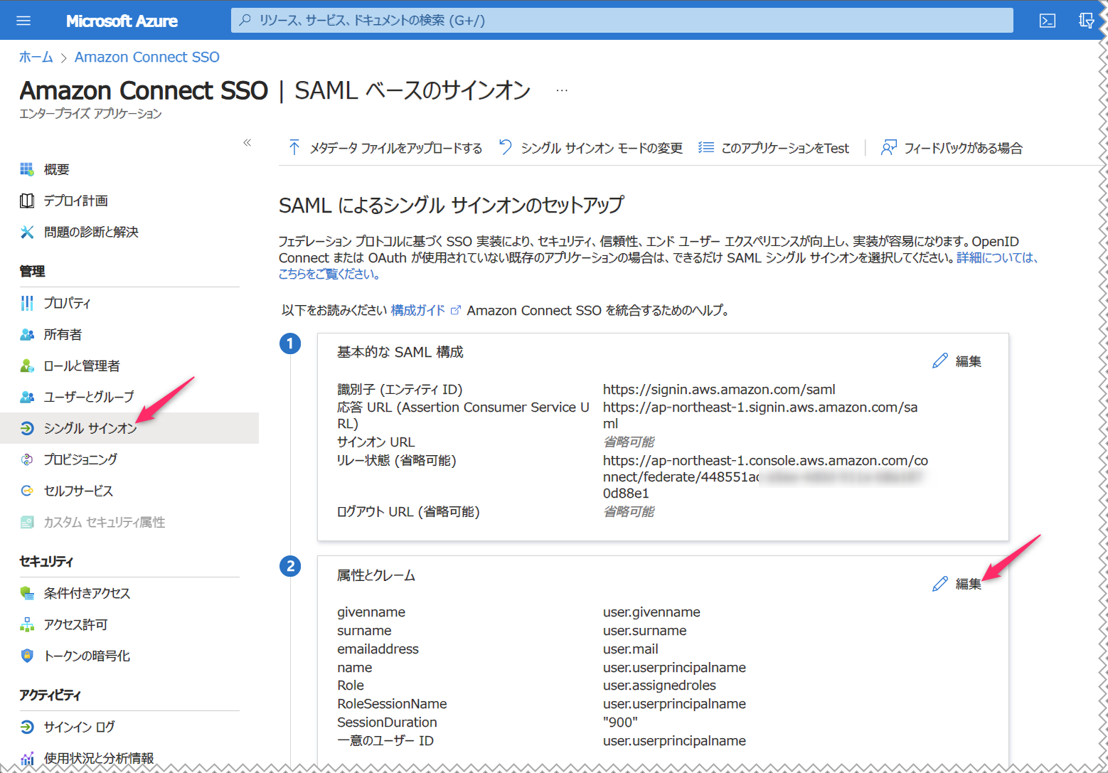1108x773 pixels.
Task: Click the トークンの暗号化 shield icon
Action: point(27,656)
